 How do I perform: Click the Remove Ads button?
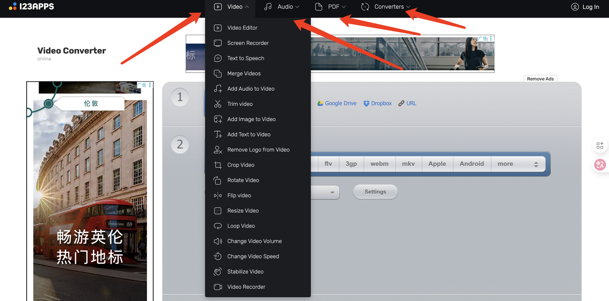540,79
